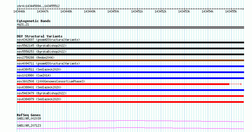Click the 143452k ruler position
The image size is (252, 132).
[x=160, y=12]
